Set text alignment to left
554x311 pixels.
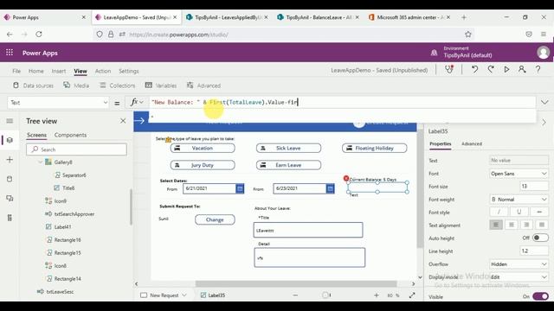tap(496, 225)
